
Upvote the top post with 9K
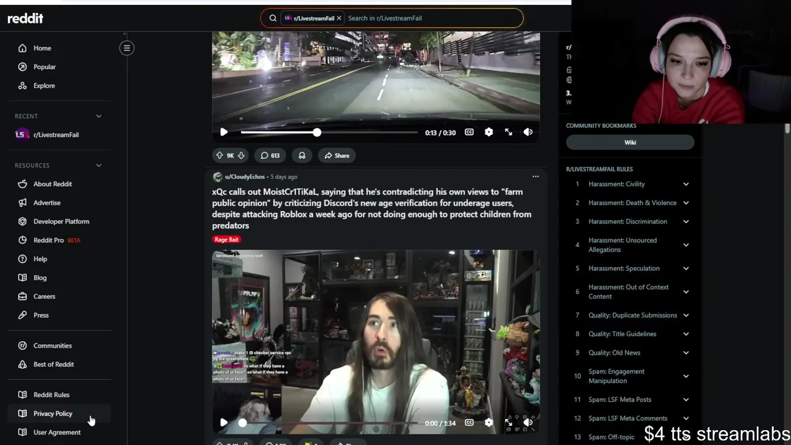pyautogui.click(x=219, y=156)
